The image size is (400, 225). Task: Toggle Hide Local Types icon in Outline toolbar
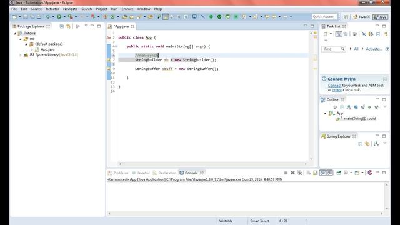coord(376,107)
